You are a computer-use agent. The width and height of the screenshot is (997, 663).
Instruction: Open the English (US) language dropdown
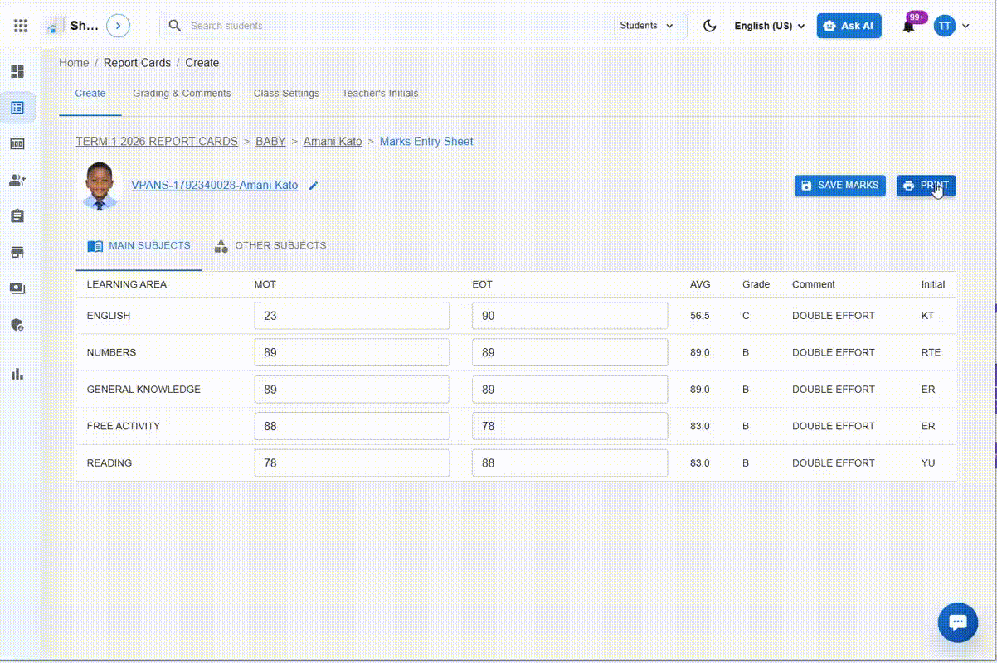[770, 26]
